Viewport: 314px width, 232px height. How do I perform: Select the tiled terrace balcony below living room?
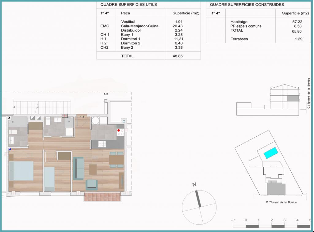click(101, 197)
